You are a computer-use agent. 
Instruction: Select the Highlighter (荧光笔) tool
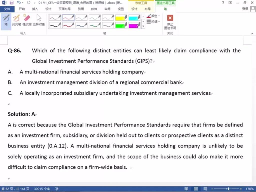[x=16, y=20]
